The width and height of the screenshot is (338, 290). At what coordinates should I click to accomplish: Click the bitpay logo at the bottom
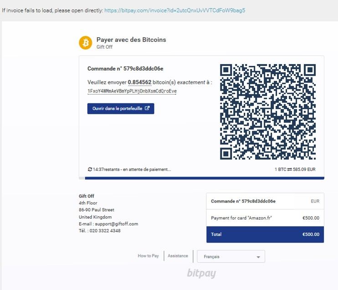[x=201, y=273]
